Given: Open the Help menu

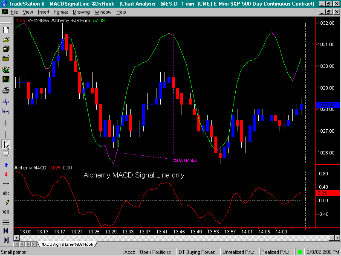Looking at the screenshot, I should [121, 12].
